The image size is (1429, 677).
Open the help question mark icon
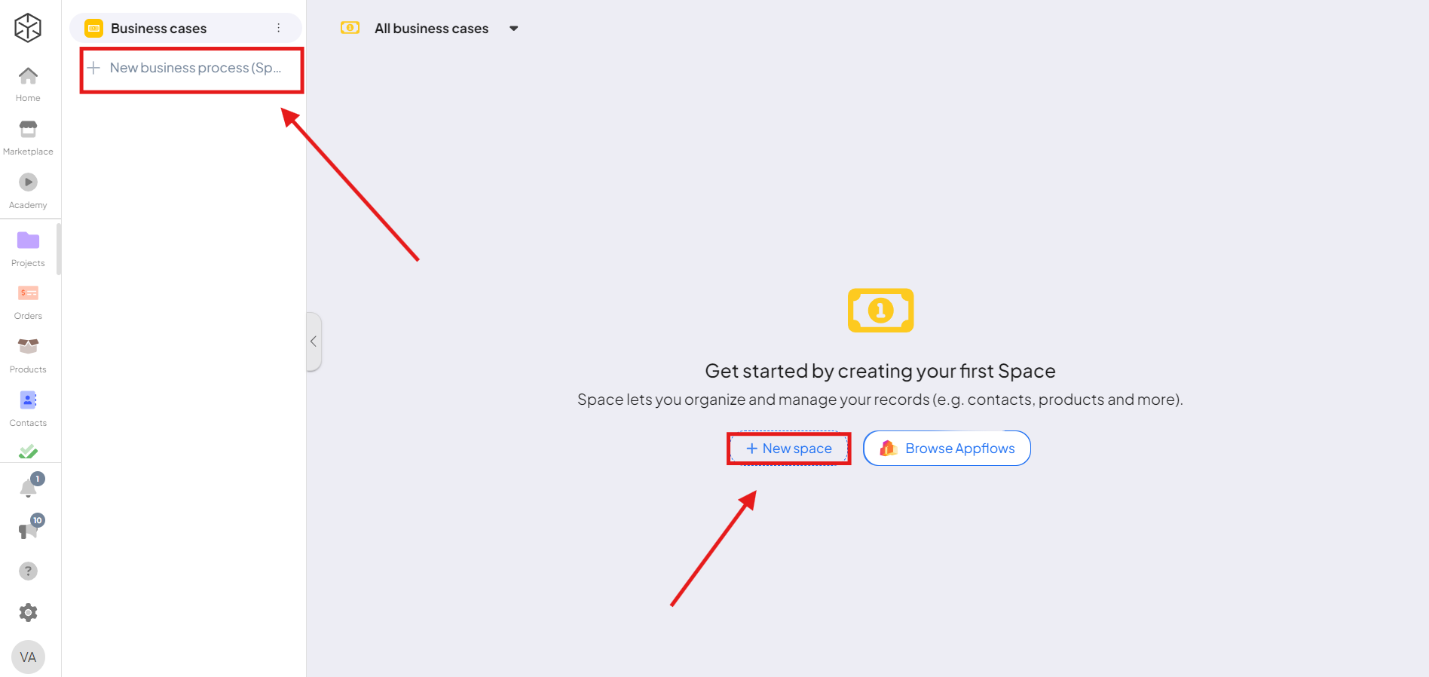pos(28,571)
